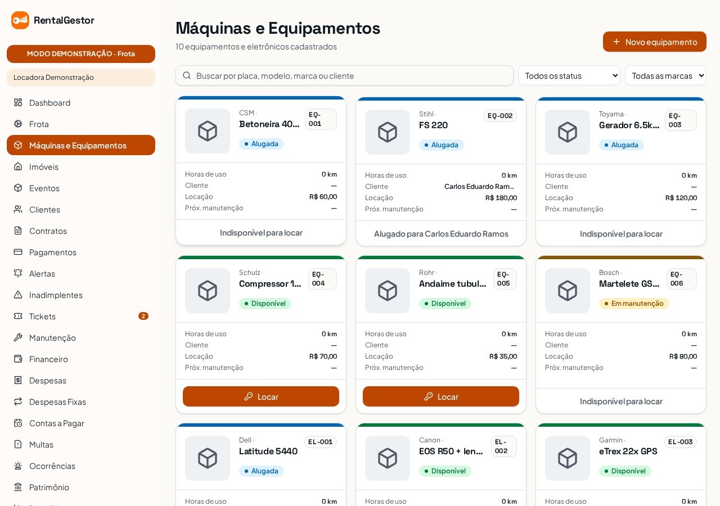Click the Tickets ticket icon

(x=18, y=316)
